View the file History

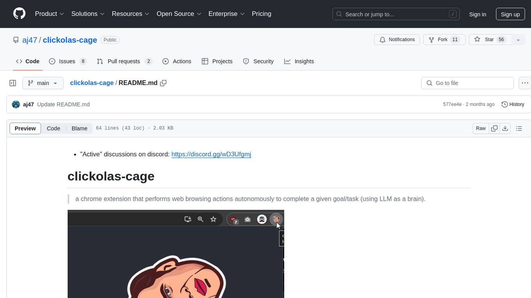click(513, 104)
